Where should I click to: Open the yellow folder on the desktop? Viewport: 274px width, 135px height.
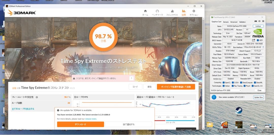(210, 126)
